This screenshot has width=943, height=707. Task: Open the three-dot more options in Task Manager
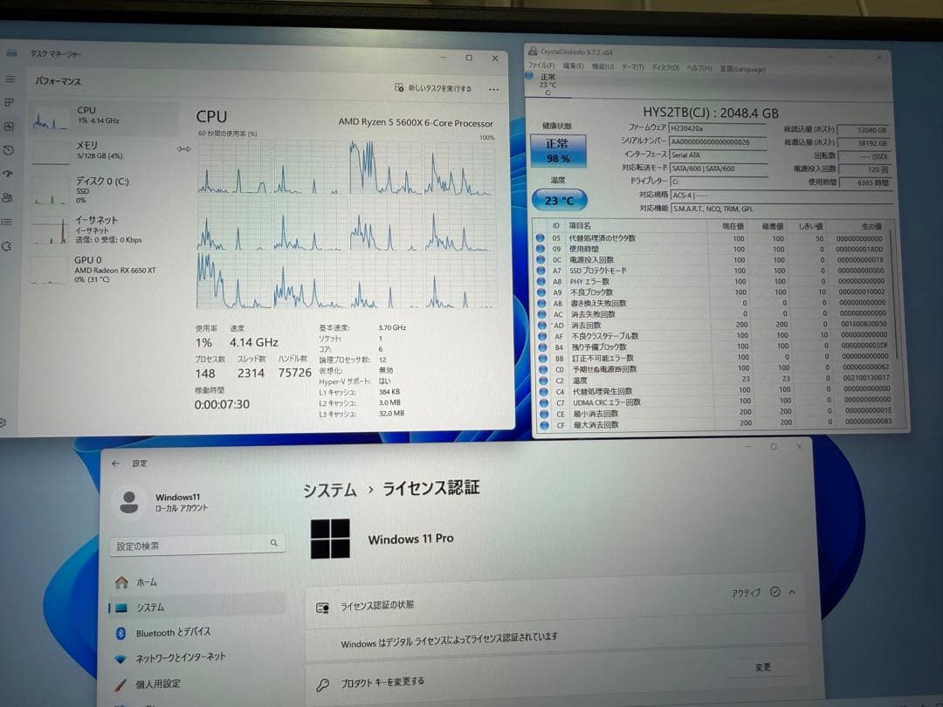[493, 89]
